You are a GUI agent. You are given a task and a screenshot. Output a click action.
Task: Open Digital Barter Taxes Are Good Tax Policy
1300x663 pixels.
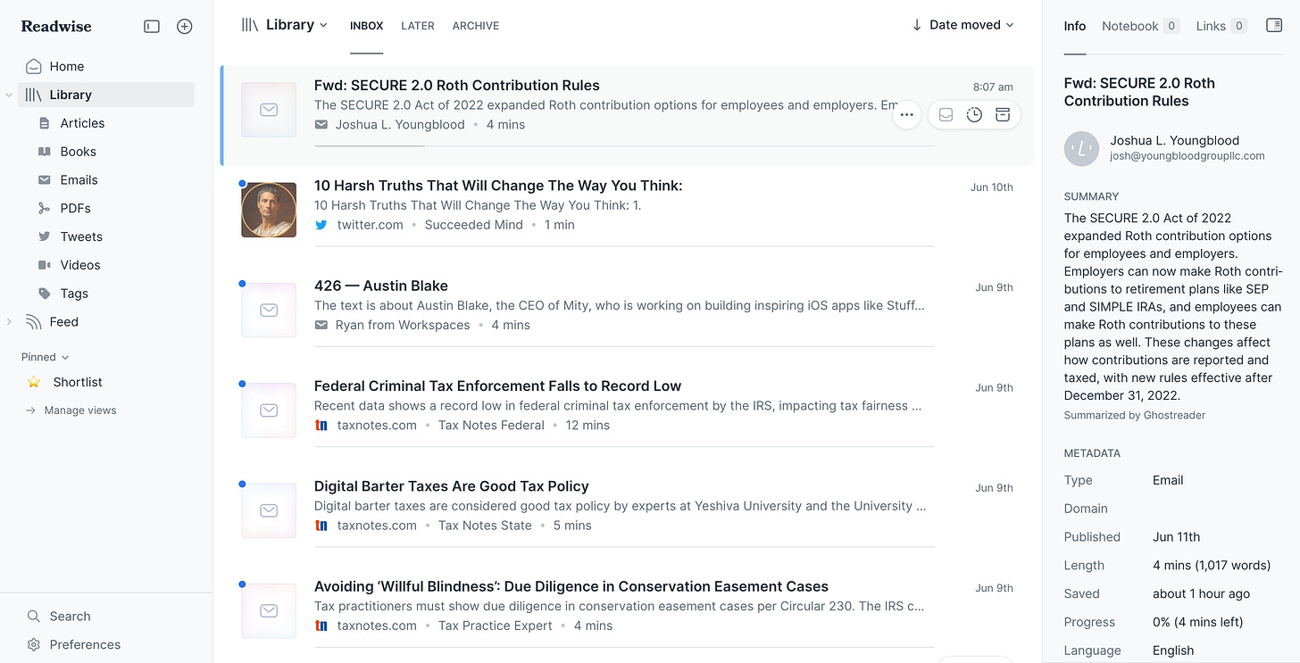coord(451,486)
